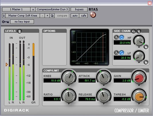Click the HF frequency knob
The image size is (153, 116).
pyautogui.click(x=139, y=41)
